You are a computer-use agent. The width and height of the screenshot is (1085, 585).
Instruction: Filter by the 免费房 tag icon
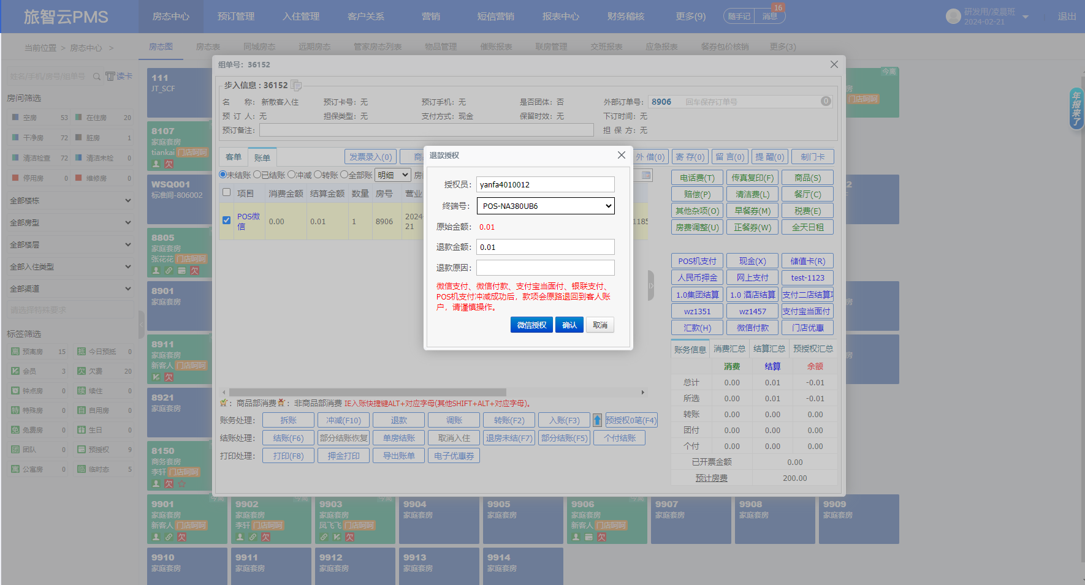click(x=15, y=430)
